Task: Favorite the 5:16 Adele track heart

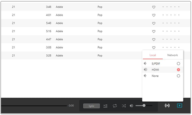Action: coord(154,31)
